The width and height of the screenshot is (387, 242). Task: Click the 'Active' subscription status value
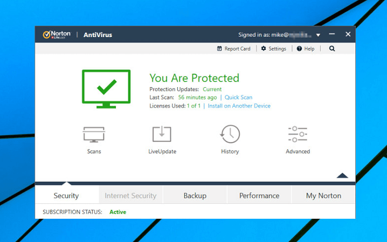click(x=118, y=212)
